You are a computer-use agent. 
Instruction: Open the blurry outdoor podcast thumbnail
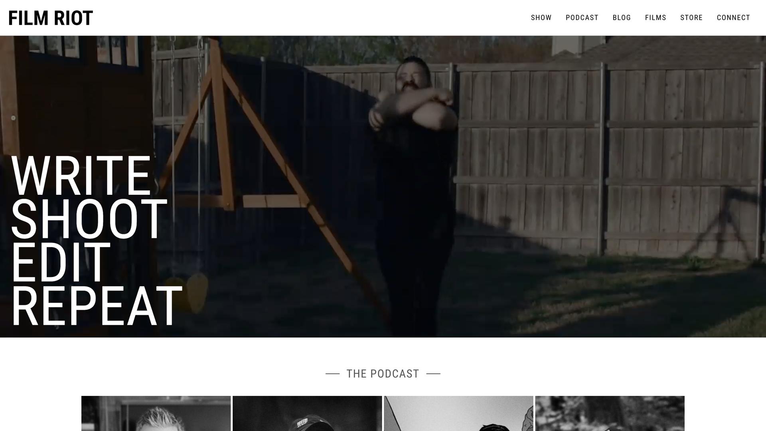click(610, 413)
